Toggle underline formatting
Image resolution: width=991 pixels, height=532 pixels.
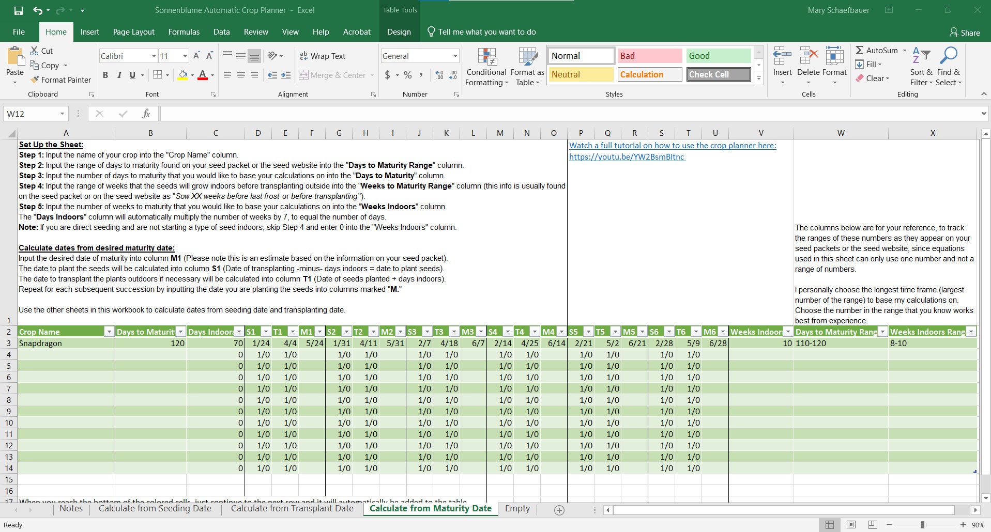(x=132, y=75)
